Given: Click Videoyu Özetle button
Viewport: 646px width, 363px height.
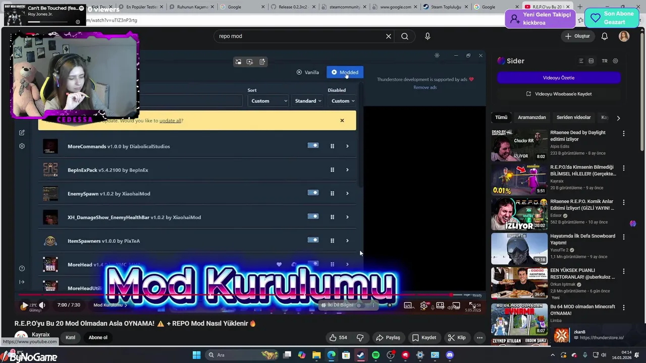Looking at the screenshot, I should [x=559, y=78].
